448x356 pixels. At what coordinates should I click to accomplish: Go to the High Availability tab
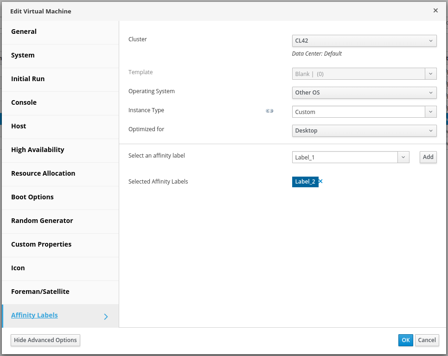[38, 150]
